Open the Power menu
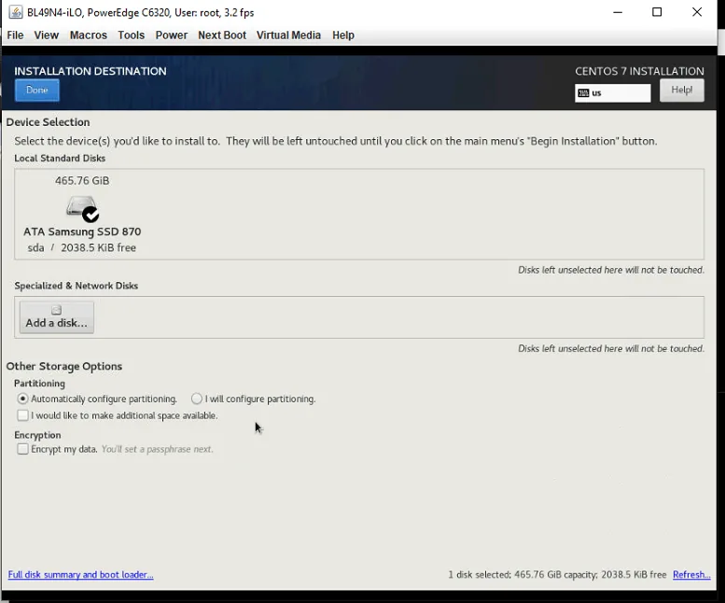 pyautogui.click(x=171, y=35)
